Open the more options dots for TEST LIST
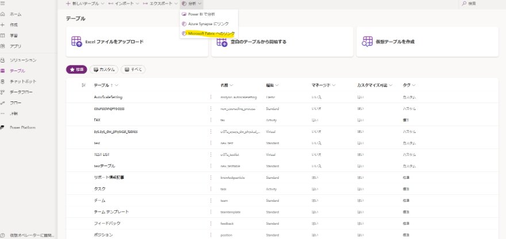 (211, 154)
